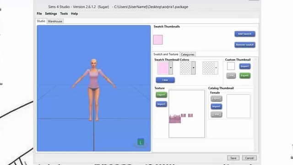
Task: Click the Add Swatch button
Action: 245,34
